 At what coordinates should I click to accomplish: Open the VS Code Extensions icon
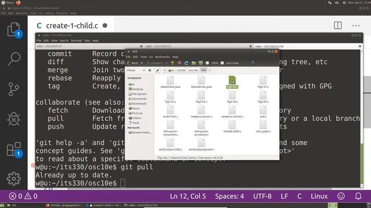click(14, 149)
